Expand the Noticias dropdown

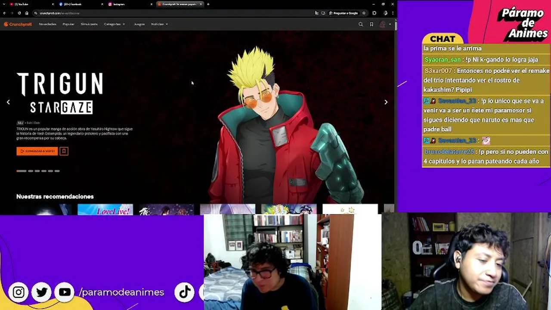(160, 24)
